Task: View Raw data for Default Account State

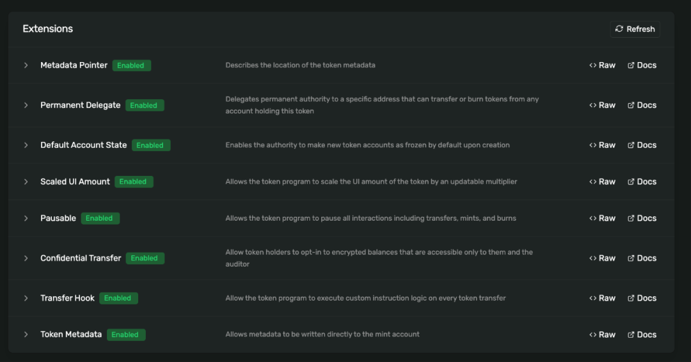Action: (x=602, y=145)
